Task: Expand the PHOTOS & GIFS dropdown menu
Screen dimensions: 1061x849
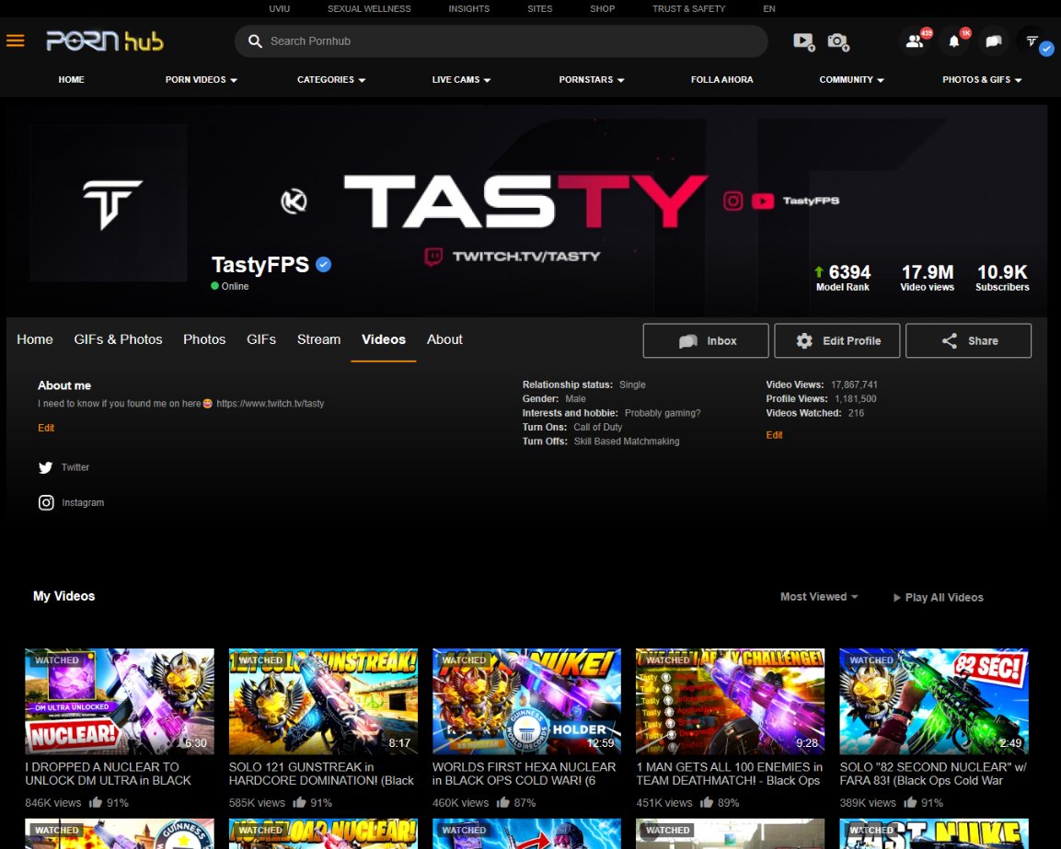Action: [982, 80]
